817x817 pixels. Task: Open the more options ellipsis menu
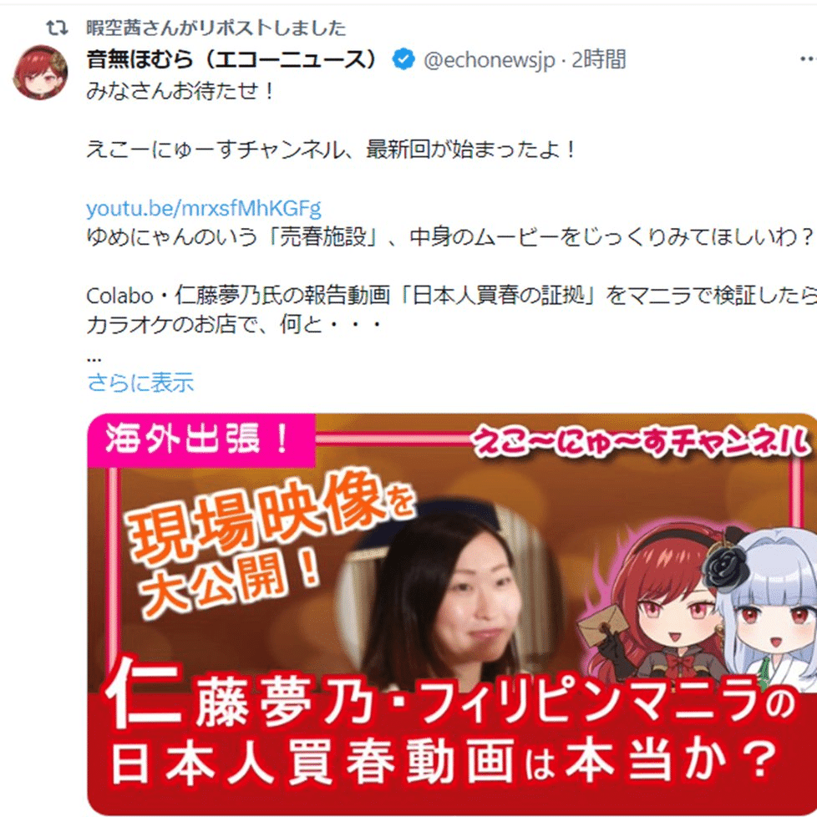tap(808, 59)
